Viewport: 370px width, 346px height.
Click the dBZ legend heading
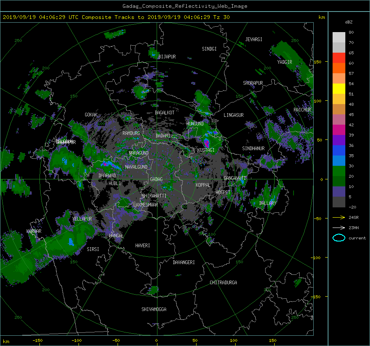349,22
